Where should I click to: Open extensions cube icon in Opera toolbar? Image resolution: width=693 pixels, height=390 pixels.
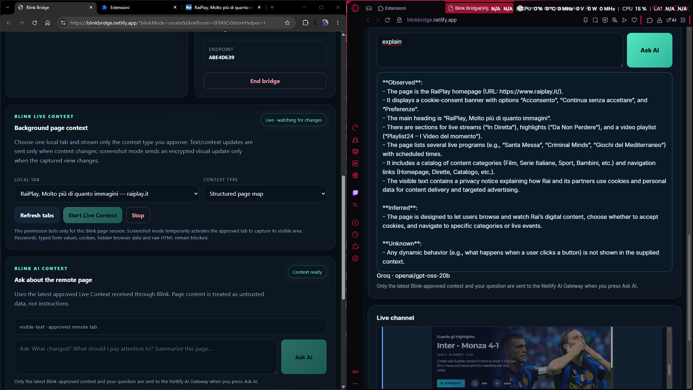click(650, 20)
